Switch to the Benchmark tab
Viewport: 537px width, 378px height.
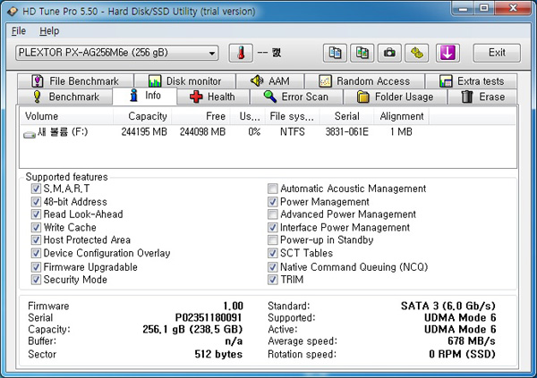65,97
